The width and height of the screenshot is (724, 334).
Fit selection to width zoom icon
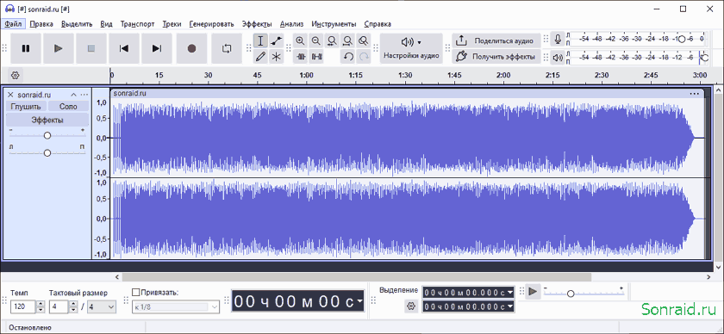point(332,41)
